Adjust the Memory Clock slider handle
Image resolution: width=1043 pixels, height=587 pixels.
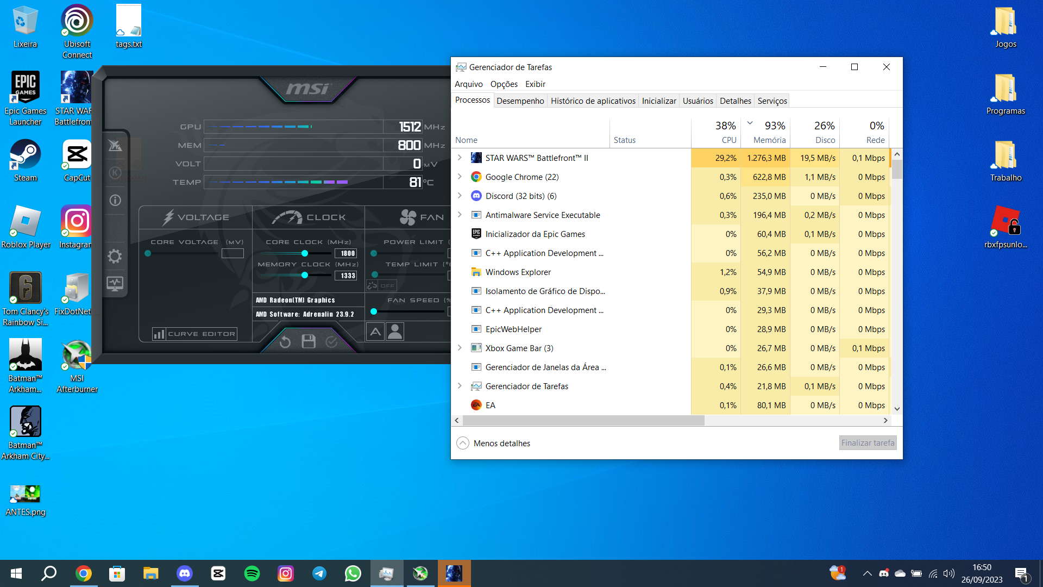pyautogui.click(x=305, y=275)
